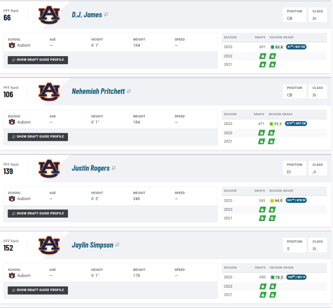Click the 541st / 878 DI rank pill

(296, 200)
